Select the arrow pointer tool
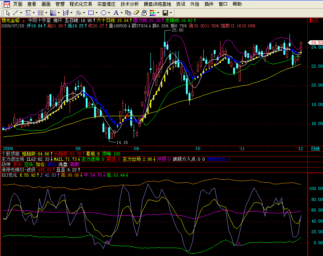 click(x=8, y=13)
